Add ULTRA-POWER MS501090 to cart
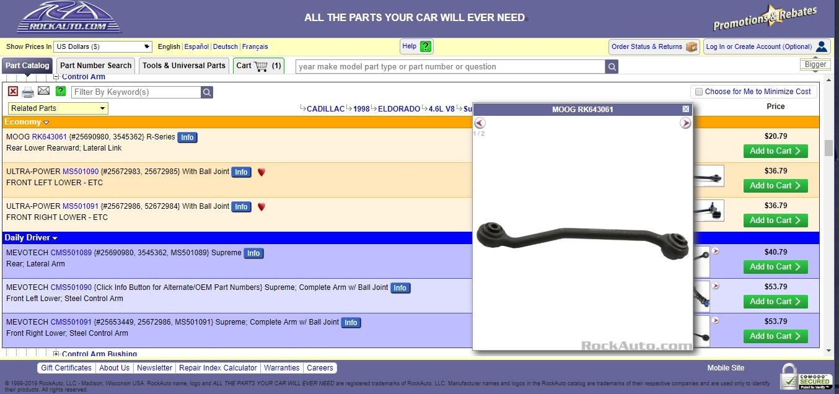The width and height of the screenshot is (839, 394). click(x=776, y=186)
